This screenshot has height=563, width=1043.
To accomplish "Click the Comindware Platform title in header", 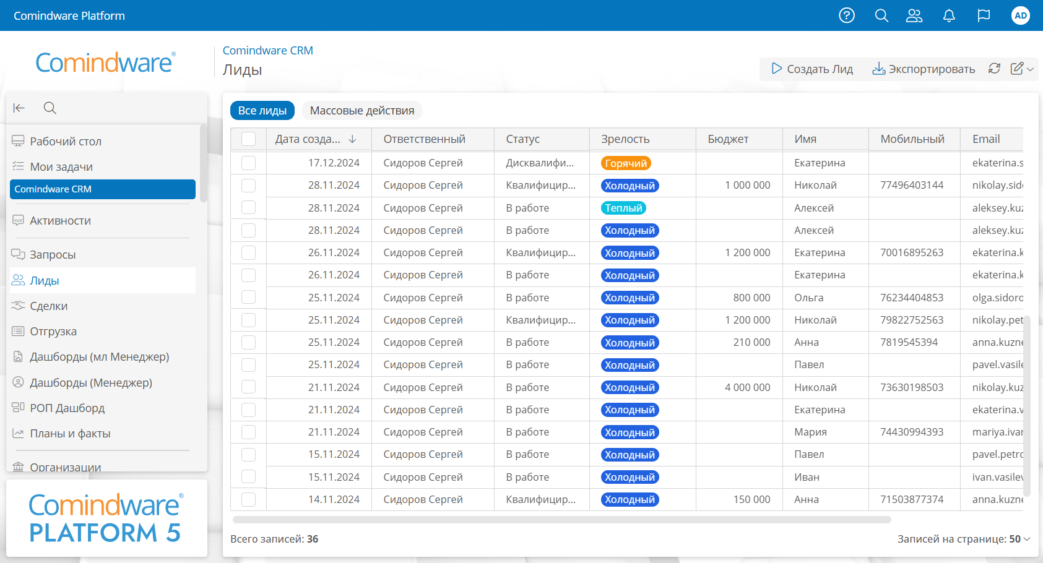I will pos(69,15).
